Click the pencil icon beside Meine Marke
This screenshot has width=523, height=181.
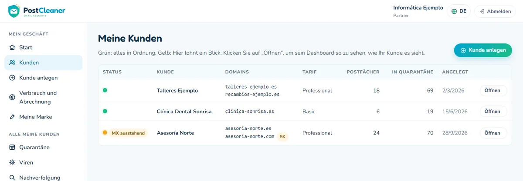[12, 117]
